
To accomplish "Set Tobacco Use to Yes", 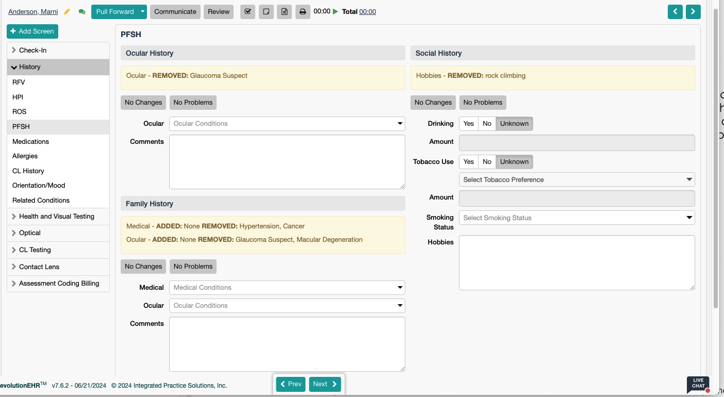I will 469,162.
